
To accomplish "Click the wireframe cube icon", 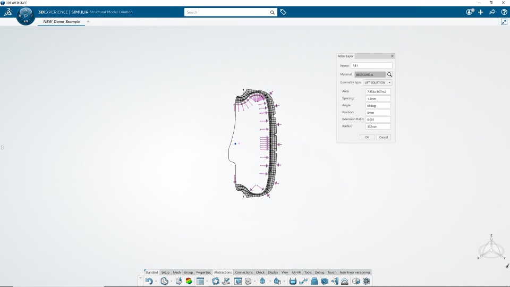I will click(x=248, y=281).
